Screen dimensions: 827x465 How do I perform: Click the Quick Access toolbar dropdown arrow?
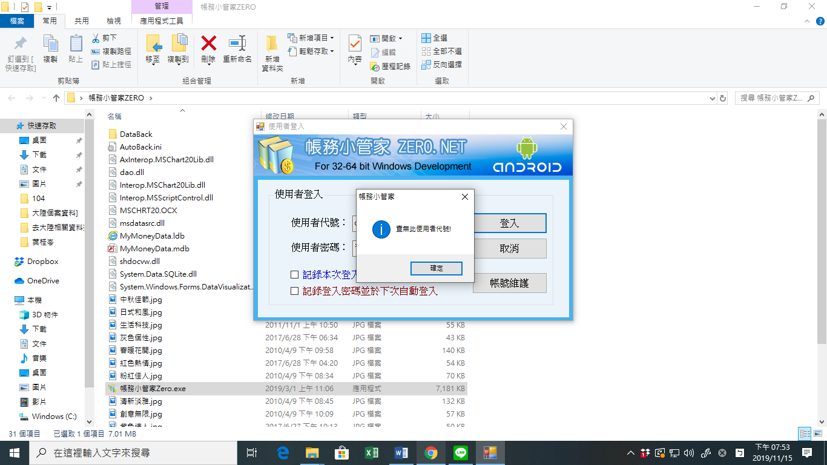(49, 7)
